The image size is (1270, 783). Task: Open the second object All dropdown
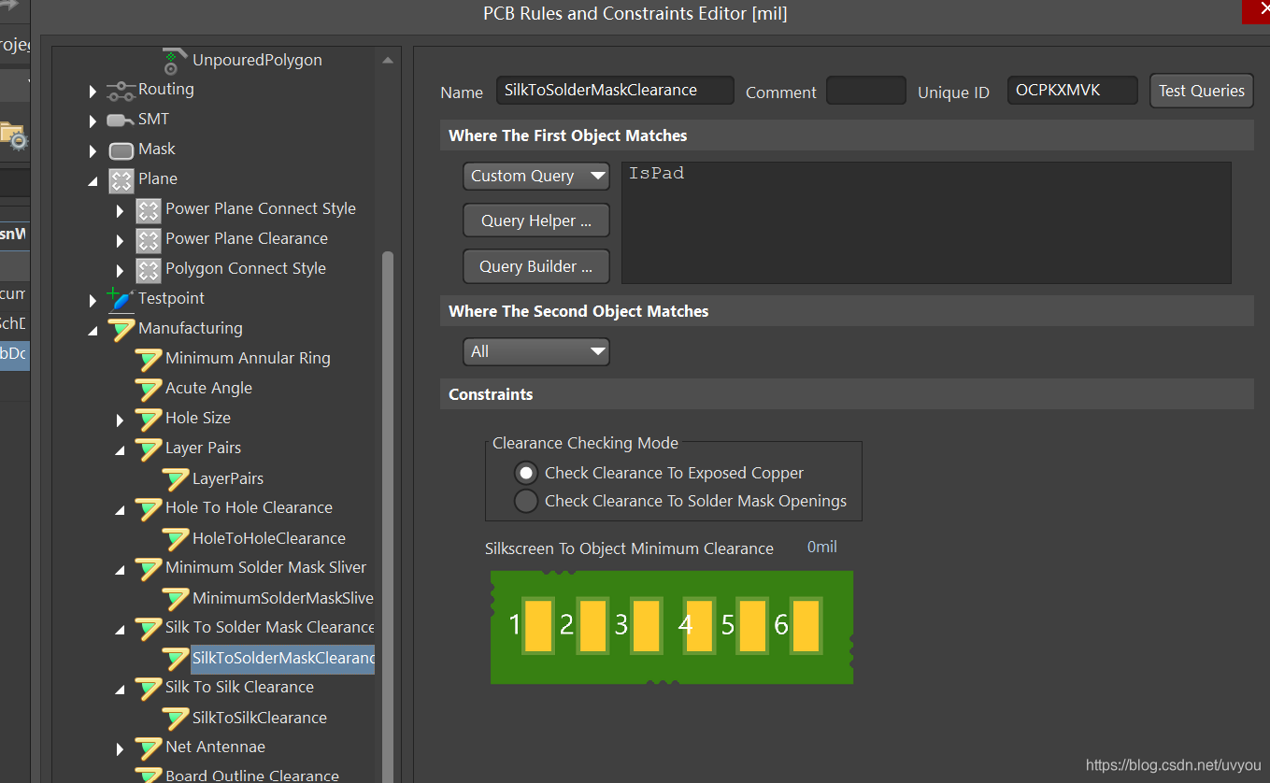pyautogui.click(x=535, y=351)
